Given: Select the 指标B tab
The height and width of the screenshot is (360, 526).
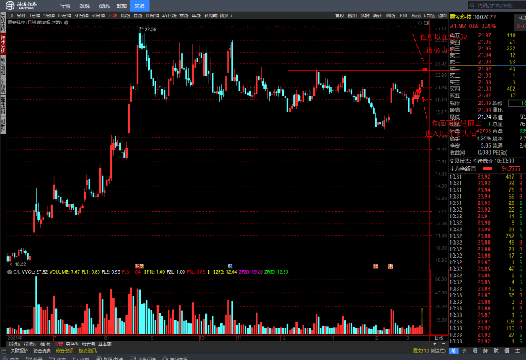Looking at the screenshot, I should (30, 344).
